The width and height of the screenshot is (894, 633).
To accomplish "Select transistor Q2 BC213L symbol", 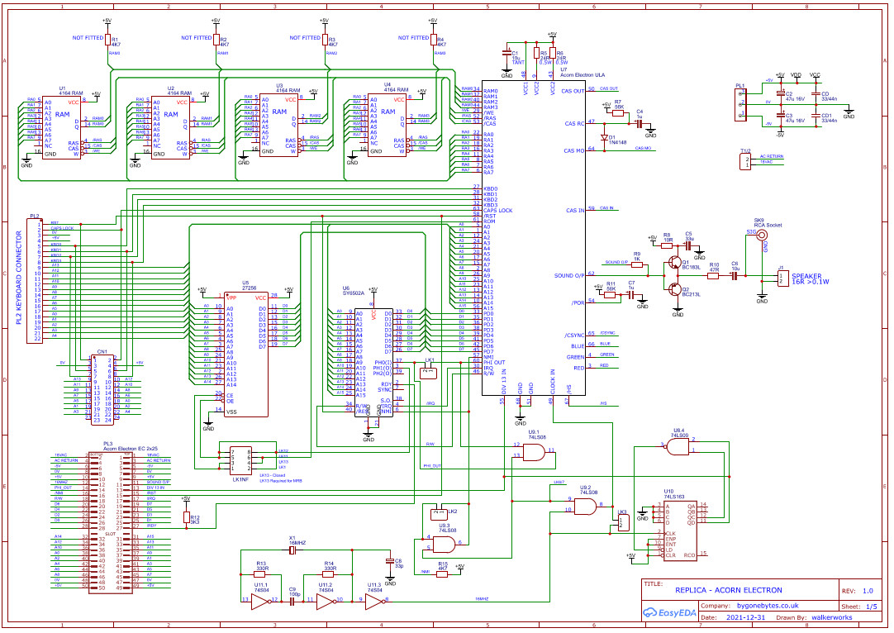I will (x=674, y=288).
